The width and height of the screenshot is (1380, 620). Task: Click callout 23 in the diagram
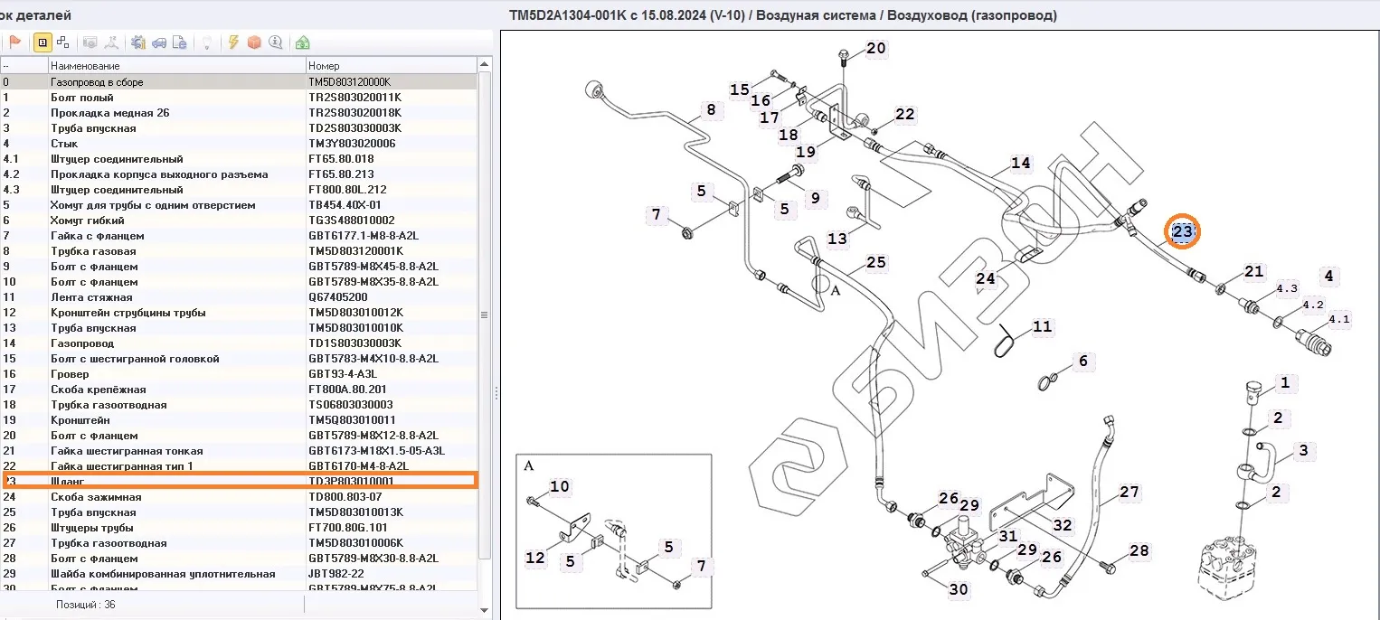[x=1182, y=231]
